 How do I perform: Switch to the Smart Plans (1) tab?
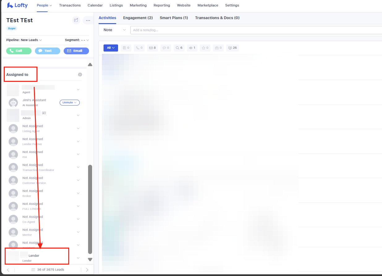(174, 18)
